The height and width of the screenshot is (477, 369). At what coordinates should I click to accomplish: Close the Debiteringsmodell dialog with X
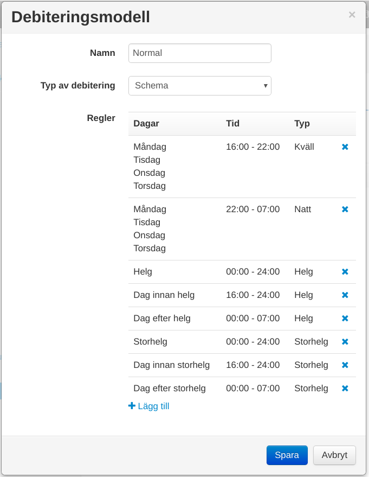click(x=352, y=15)
